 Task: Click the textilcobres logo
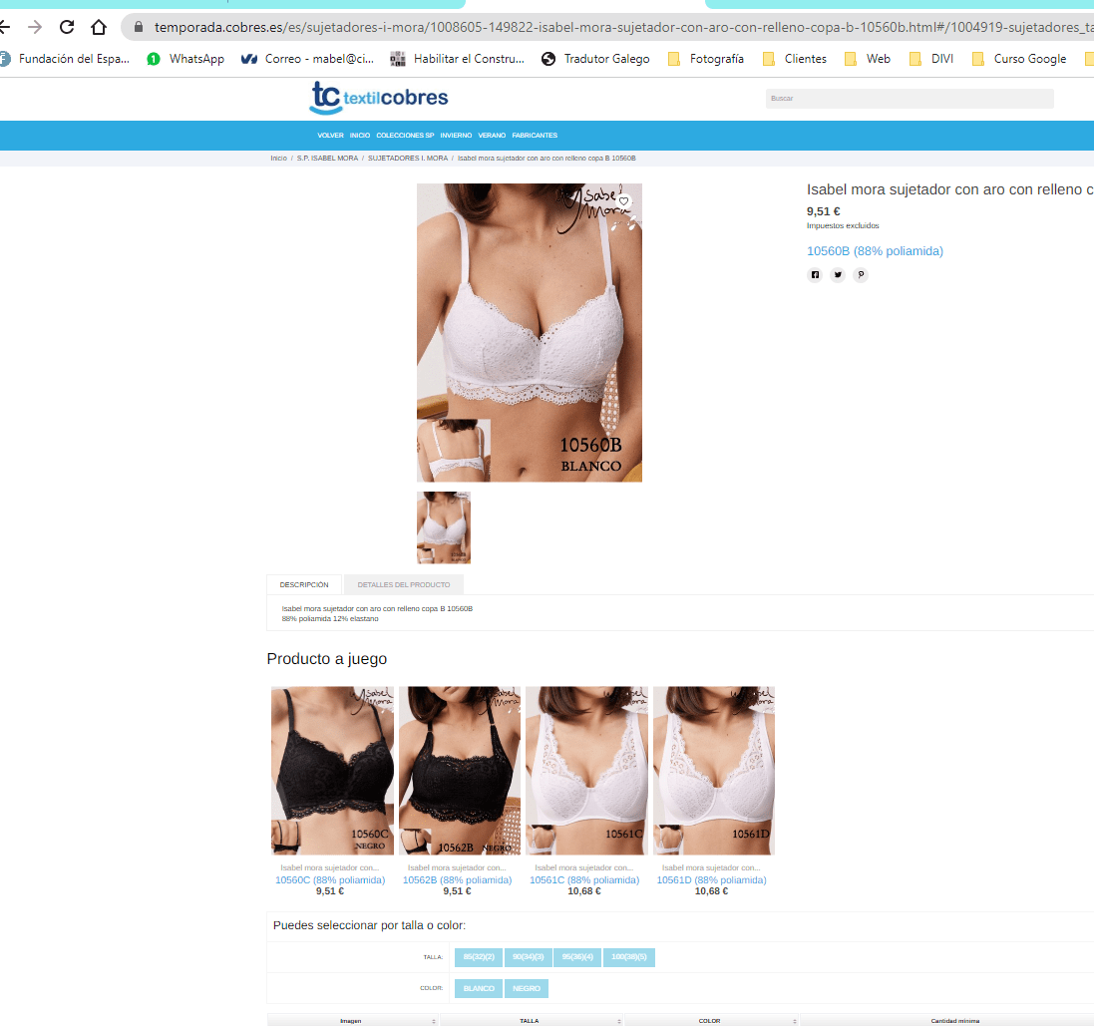(379, 98)
